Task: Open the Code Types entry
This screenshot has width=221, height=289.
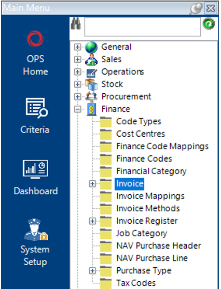Action: pos(139,122)
